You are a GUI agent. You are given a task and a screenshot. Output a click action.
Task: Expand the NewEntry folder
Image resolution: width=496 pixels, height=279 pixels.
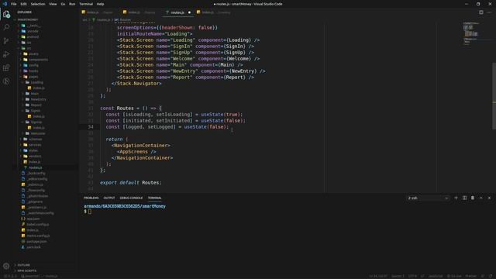coord(38,99)
